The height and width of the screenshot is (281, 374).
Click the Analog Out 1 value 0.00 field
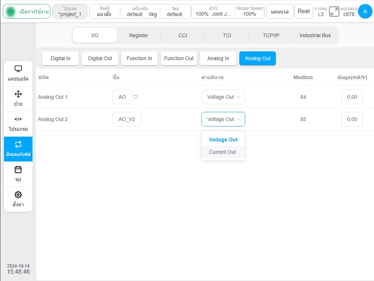[x=352, y=97]
